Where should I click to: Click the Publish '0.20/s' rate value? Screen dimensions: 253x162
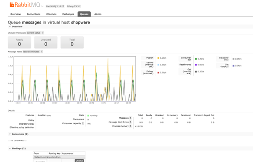[163, 58]
